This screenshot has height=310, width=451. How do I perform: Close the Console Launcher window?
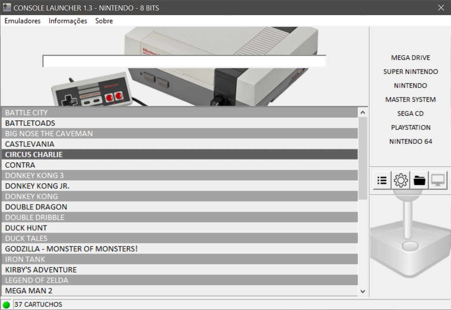click(x=441, y=8)
